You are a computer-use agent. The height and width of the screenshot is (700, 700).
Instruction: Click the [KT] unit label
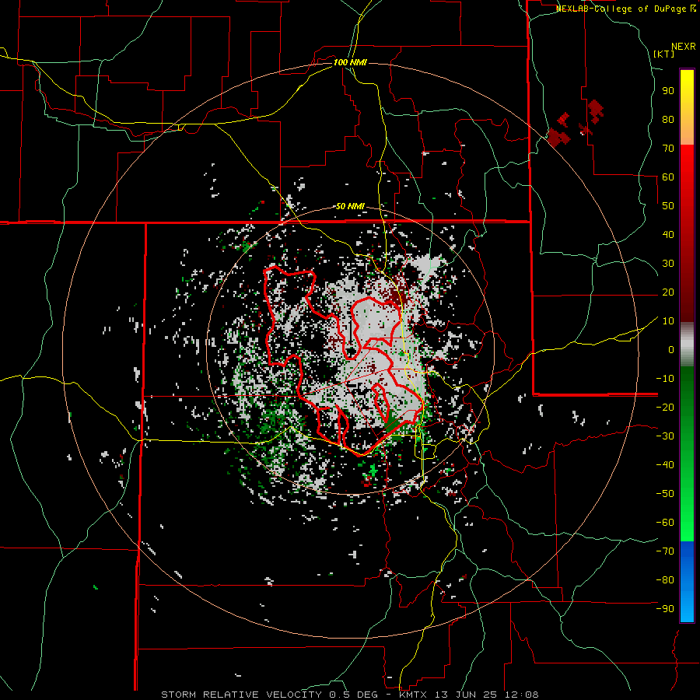(664, 54)
